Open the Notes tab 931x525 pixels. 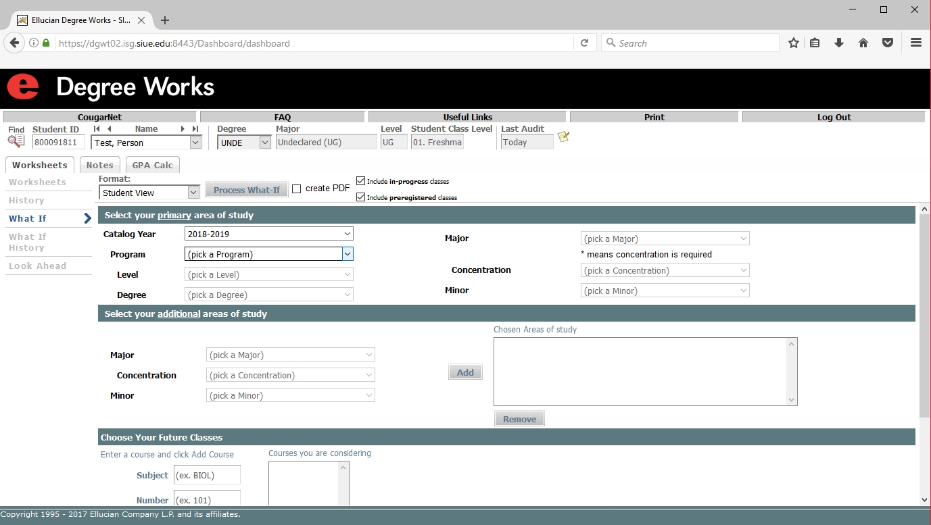click(x=99, y=165)
